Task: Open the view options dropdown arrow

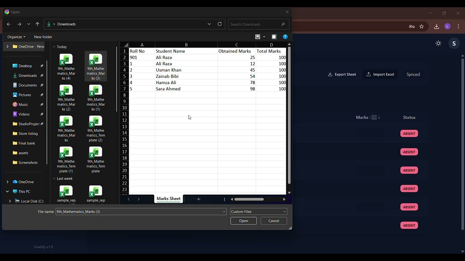Action: [264, 37]
